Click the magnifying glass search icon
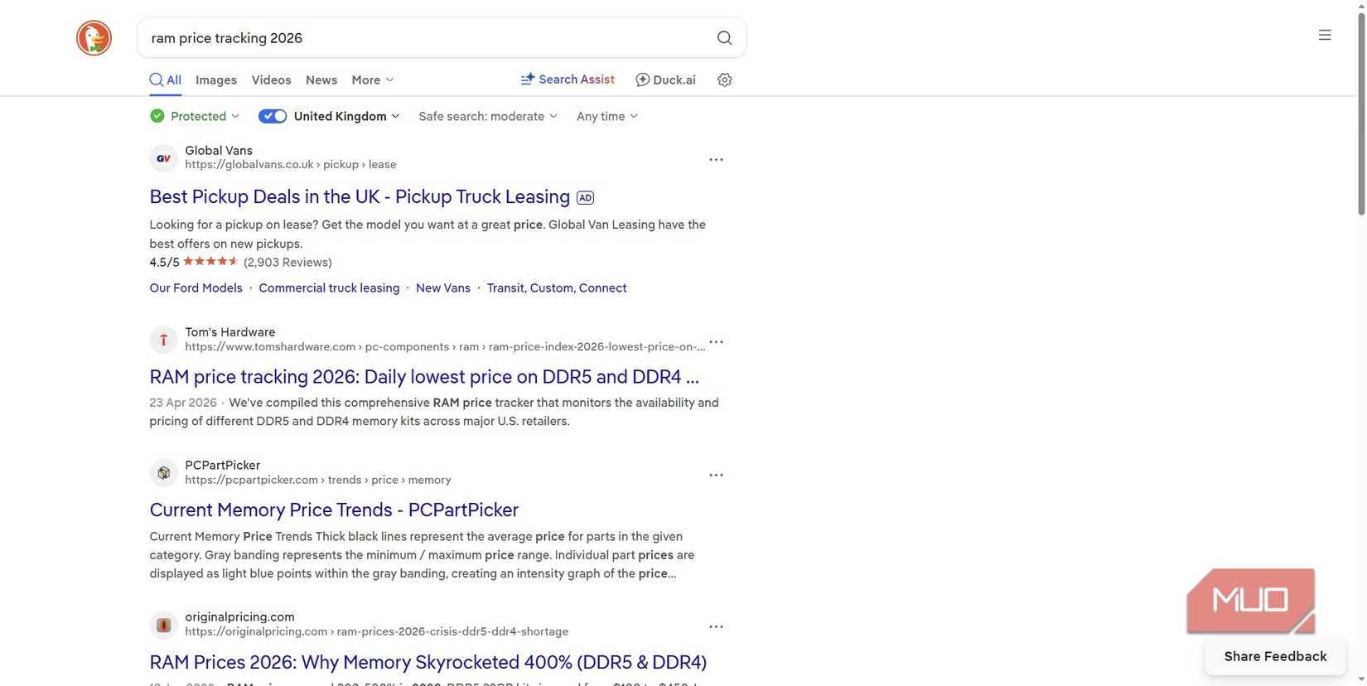This screenshot has width=1367, height=686. point(724,38)
